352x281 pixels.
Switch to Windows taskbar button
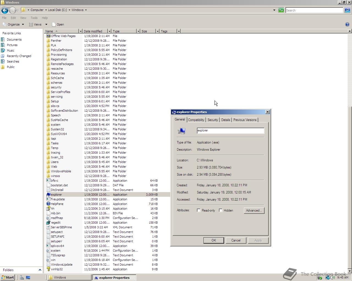point(70,277)
